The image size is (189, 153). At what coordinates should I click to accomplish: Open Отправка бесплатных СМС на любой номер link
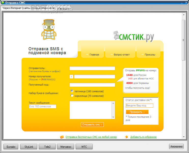pos(91,137)
